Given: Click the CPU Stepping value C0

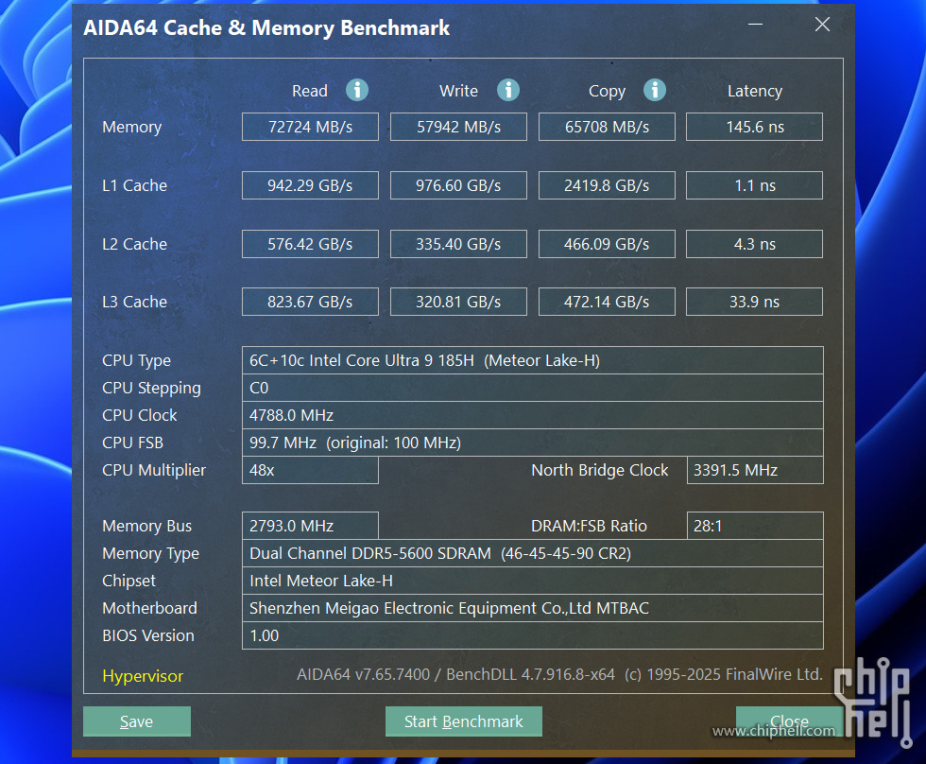Looking at the screenshot, I should pyautogui.click(x=533, y=388).
